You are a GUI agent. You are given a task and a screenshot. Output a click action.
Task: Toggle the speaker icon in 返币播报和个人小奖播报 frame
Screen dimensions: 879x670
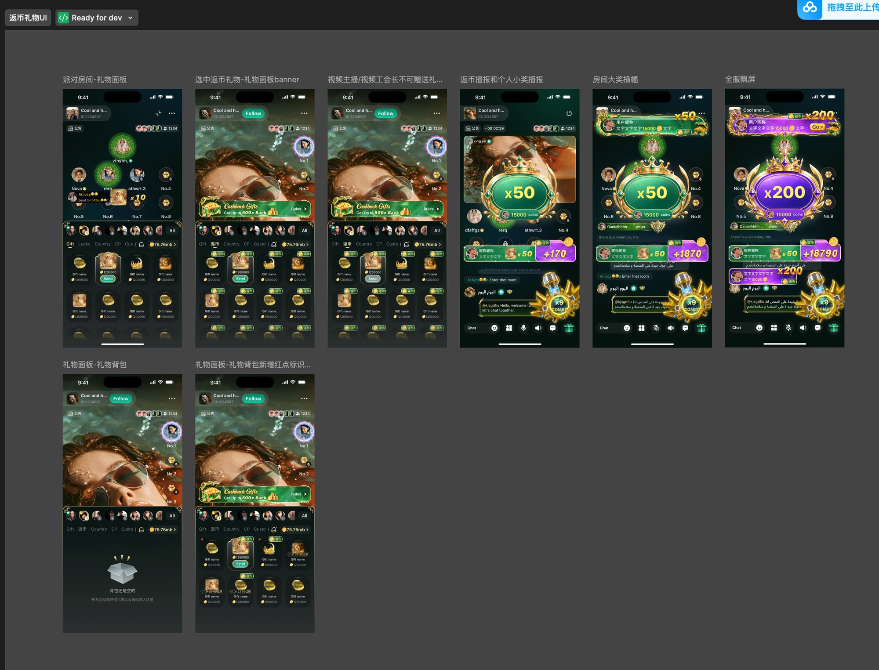pos(538,328)
